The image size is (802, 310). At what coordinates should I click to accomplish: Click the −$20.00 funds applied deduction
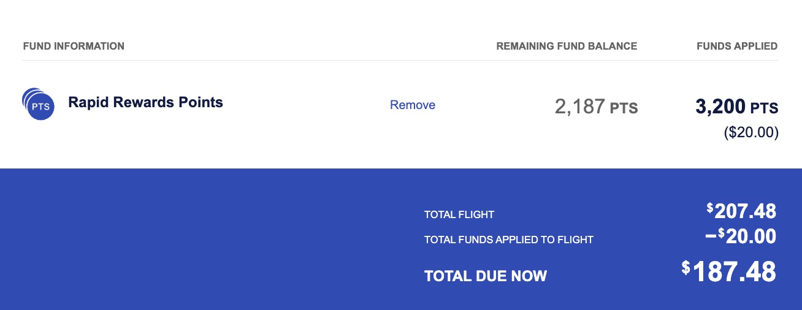742,236
